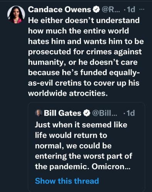Click the 1d timestamp on Bill Gates' tweet
Viewport: 152px width, 192px height.
point(130,113)
